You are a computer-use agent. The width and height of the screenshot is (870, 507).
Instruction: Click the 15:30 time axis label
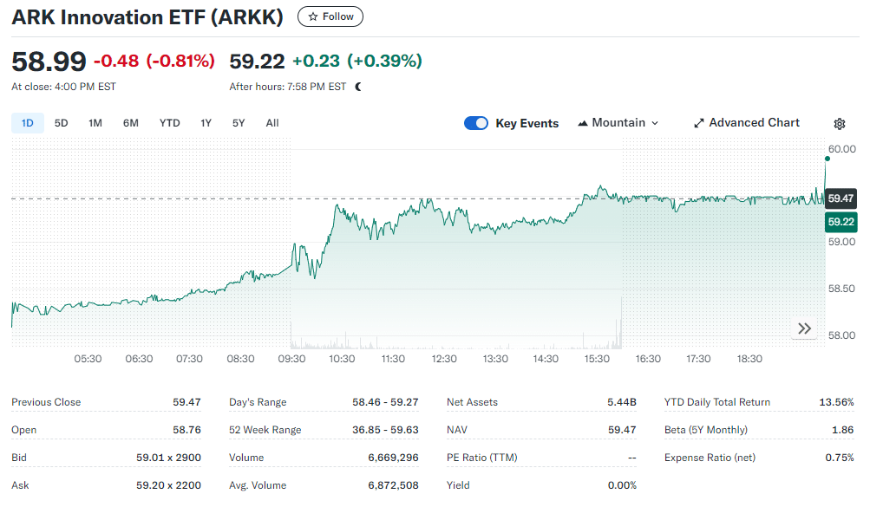point(597,359)
